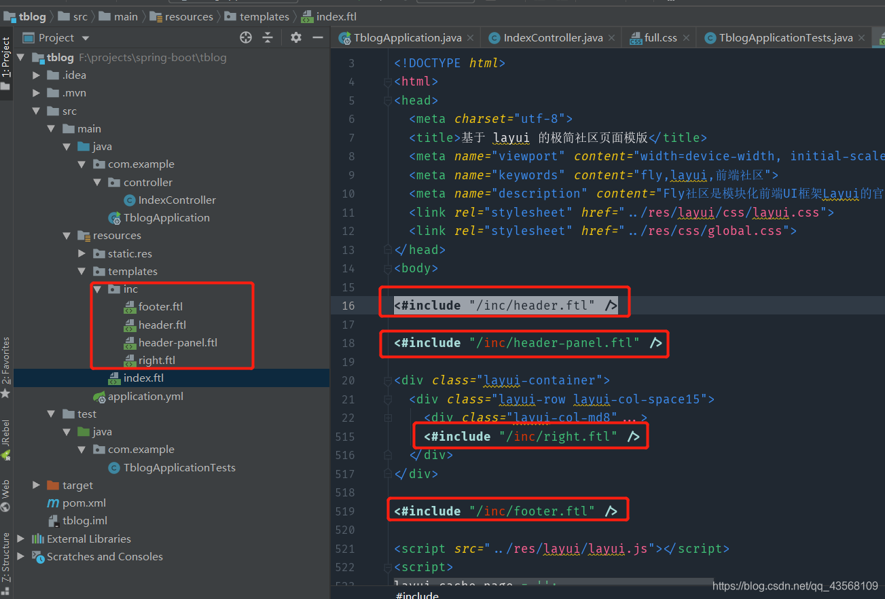The height and width of the screenshot is (599, 885).
Task: Click the main breadcrumb in navigation bar
Action: [118, 16]
